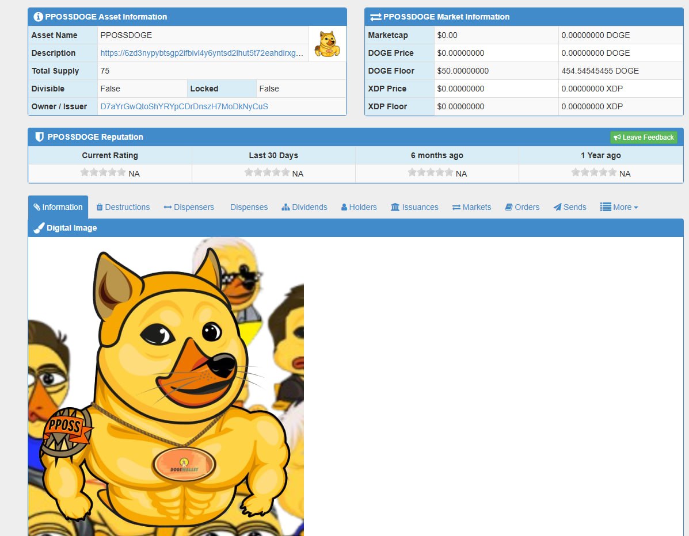Click the large PPOSSDOGE digital image
689x536 pixels.
pos(166,386)
